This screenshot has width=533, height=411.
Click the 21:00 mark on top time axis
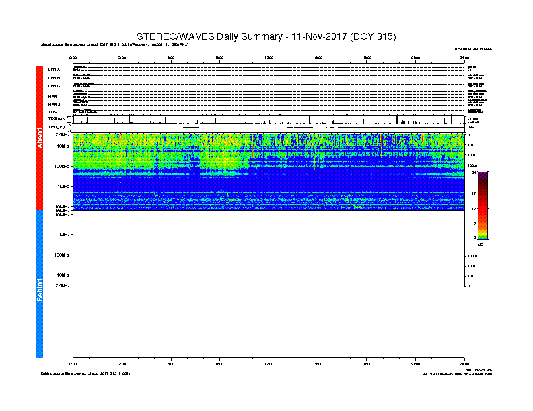tap(415, 58)
